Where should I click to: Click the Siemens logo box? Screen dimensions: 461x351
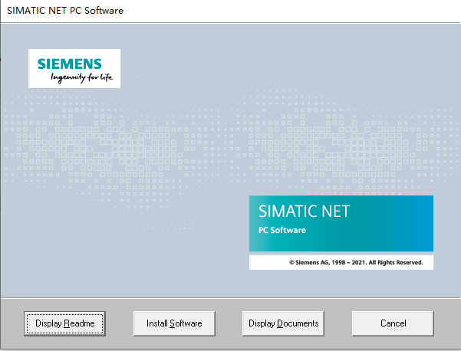[74, 68]
